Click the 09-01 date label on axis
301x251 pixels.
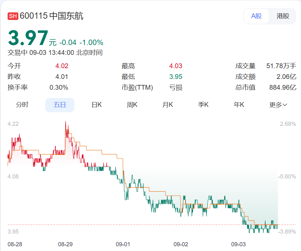[123, 244]
